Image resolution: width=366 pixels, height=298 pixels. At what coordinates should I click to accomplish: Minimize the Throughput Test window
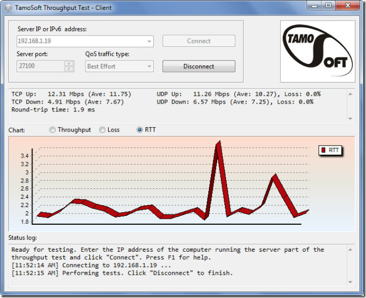click(x=314, y=6)
